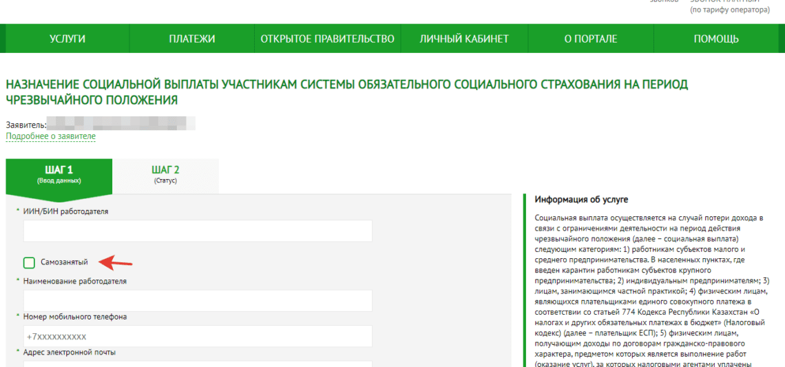Click the Адрес электронной почты input field
Screen dimensions: 785x367
pos(198,364)
